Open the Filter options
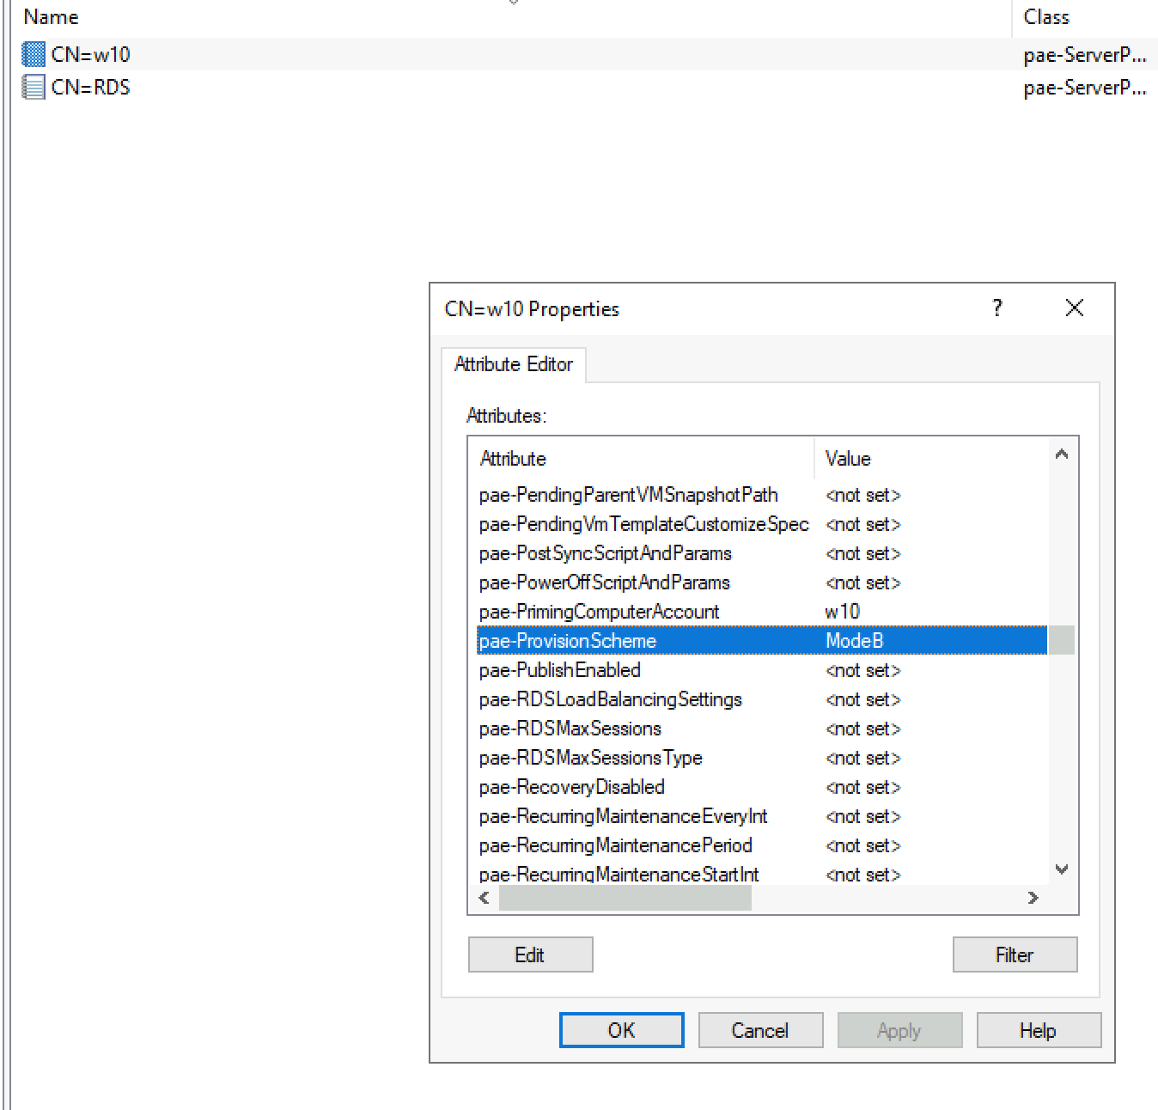The image size is (1158, 1110). [x=1015, y=954]
